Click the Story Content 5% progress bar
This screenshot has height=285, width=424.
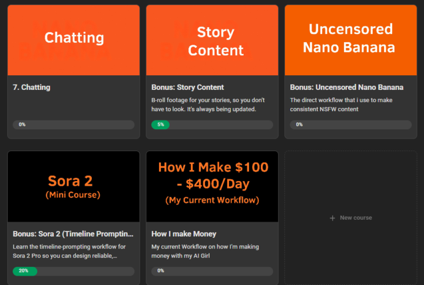pyautogui.click(x=212, y=125)
